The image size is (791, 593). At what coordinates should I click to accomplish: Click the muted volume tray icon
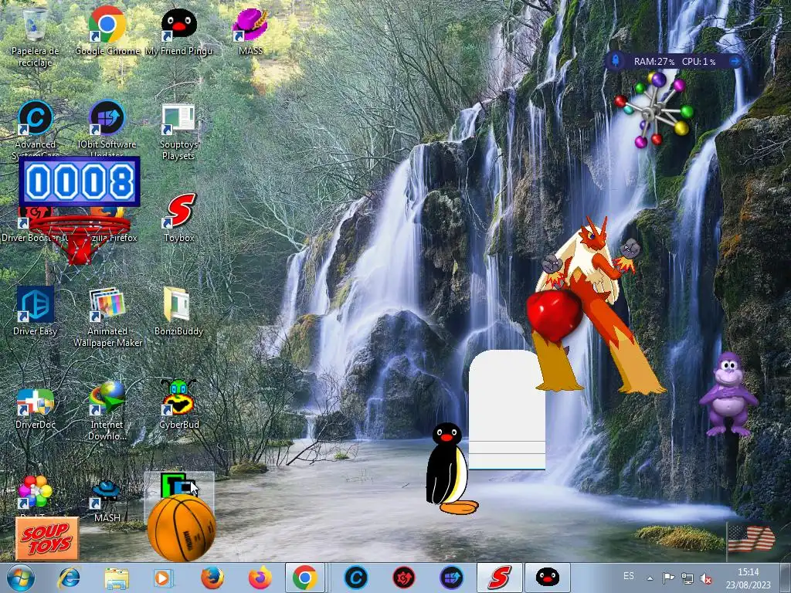[x=706, y=579]
